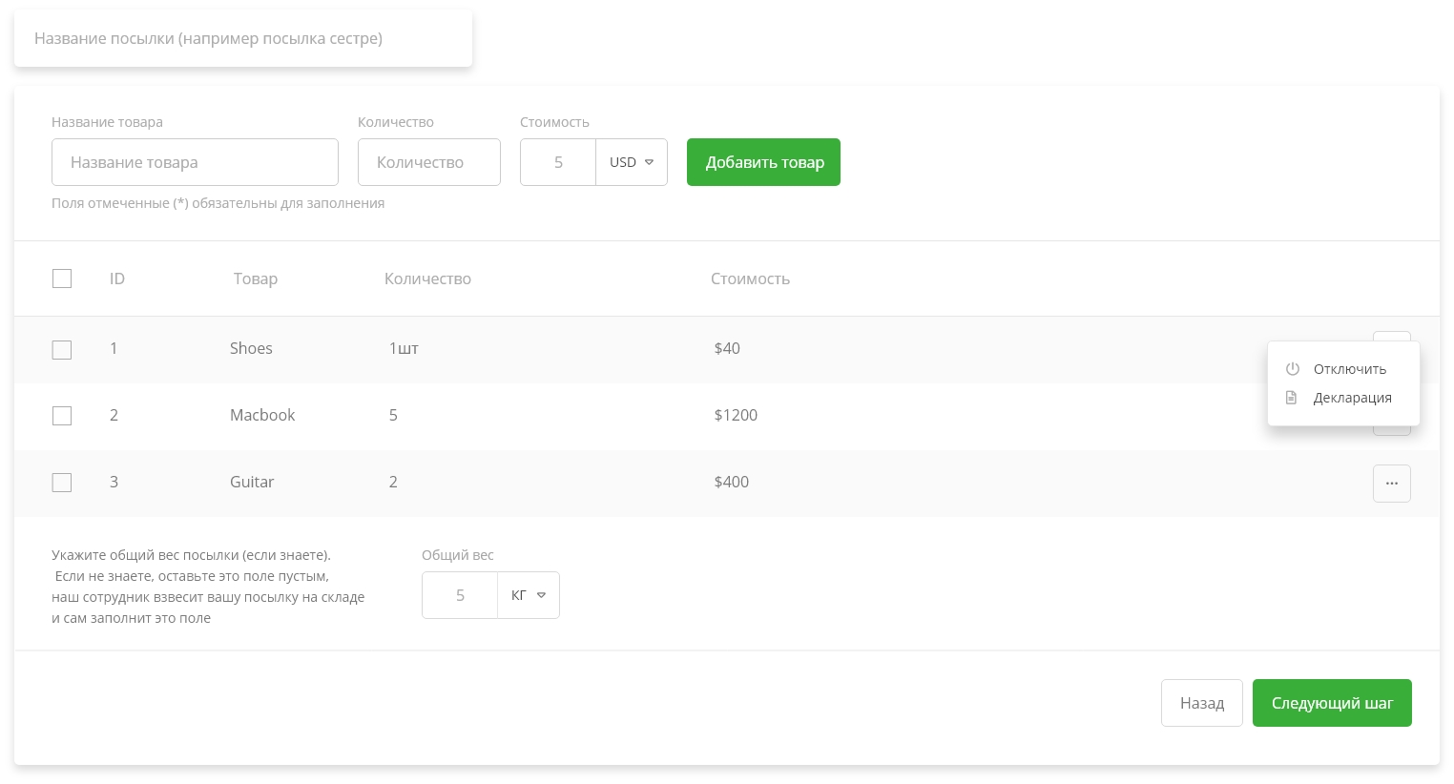The image size is (1454, 784).
Task: Expand the КГ weight unit dropdown
Action: 529,595
